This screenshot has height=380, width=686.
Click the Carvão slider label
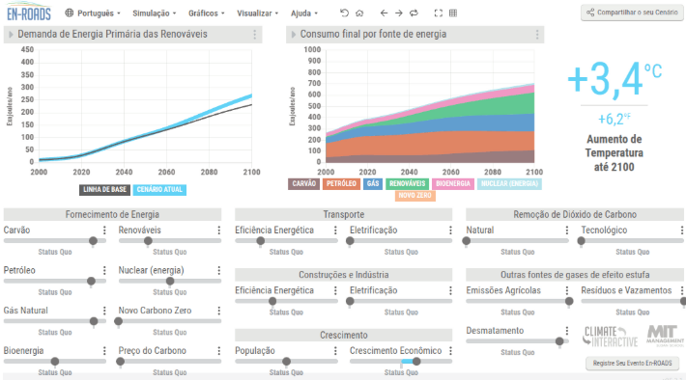tap(16, 231)
